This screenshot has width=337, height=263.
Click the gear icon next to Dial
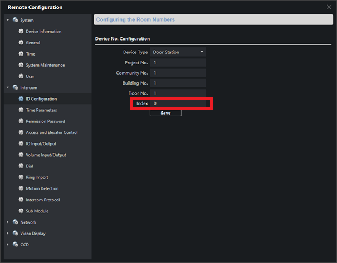[21, 166]
